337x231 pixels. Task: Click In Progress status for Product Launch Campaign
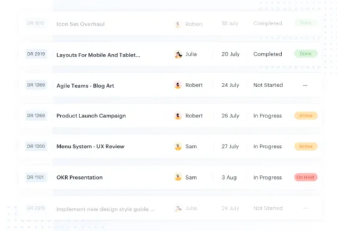[x=267, y=116]
